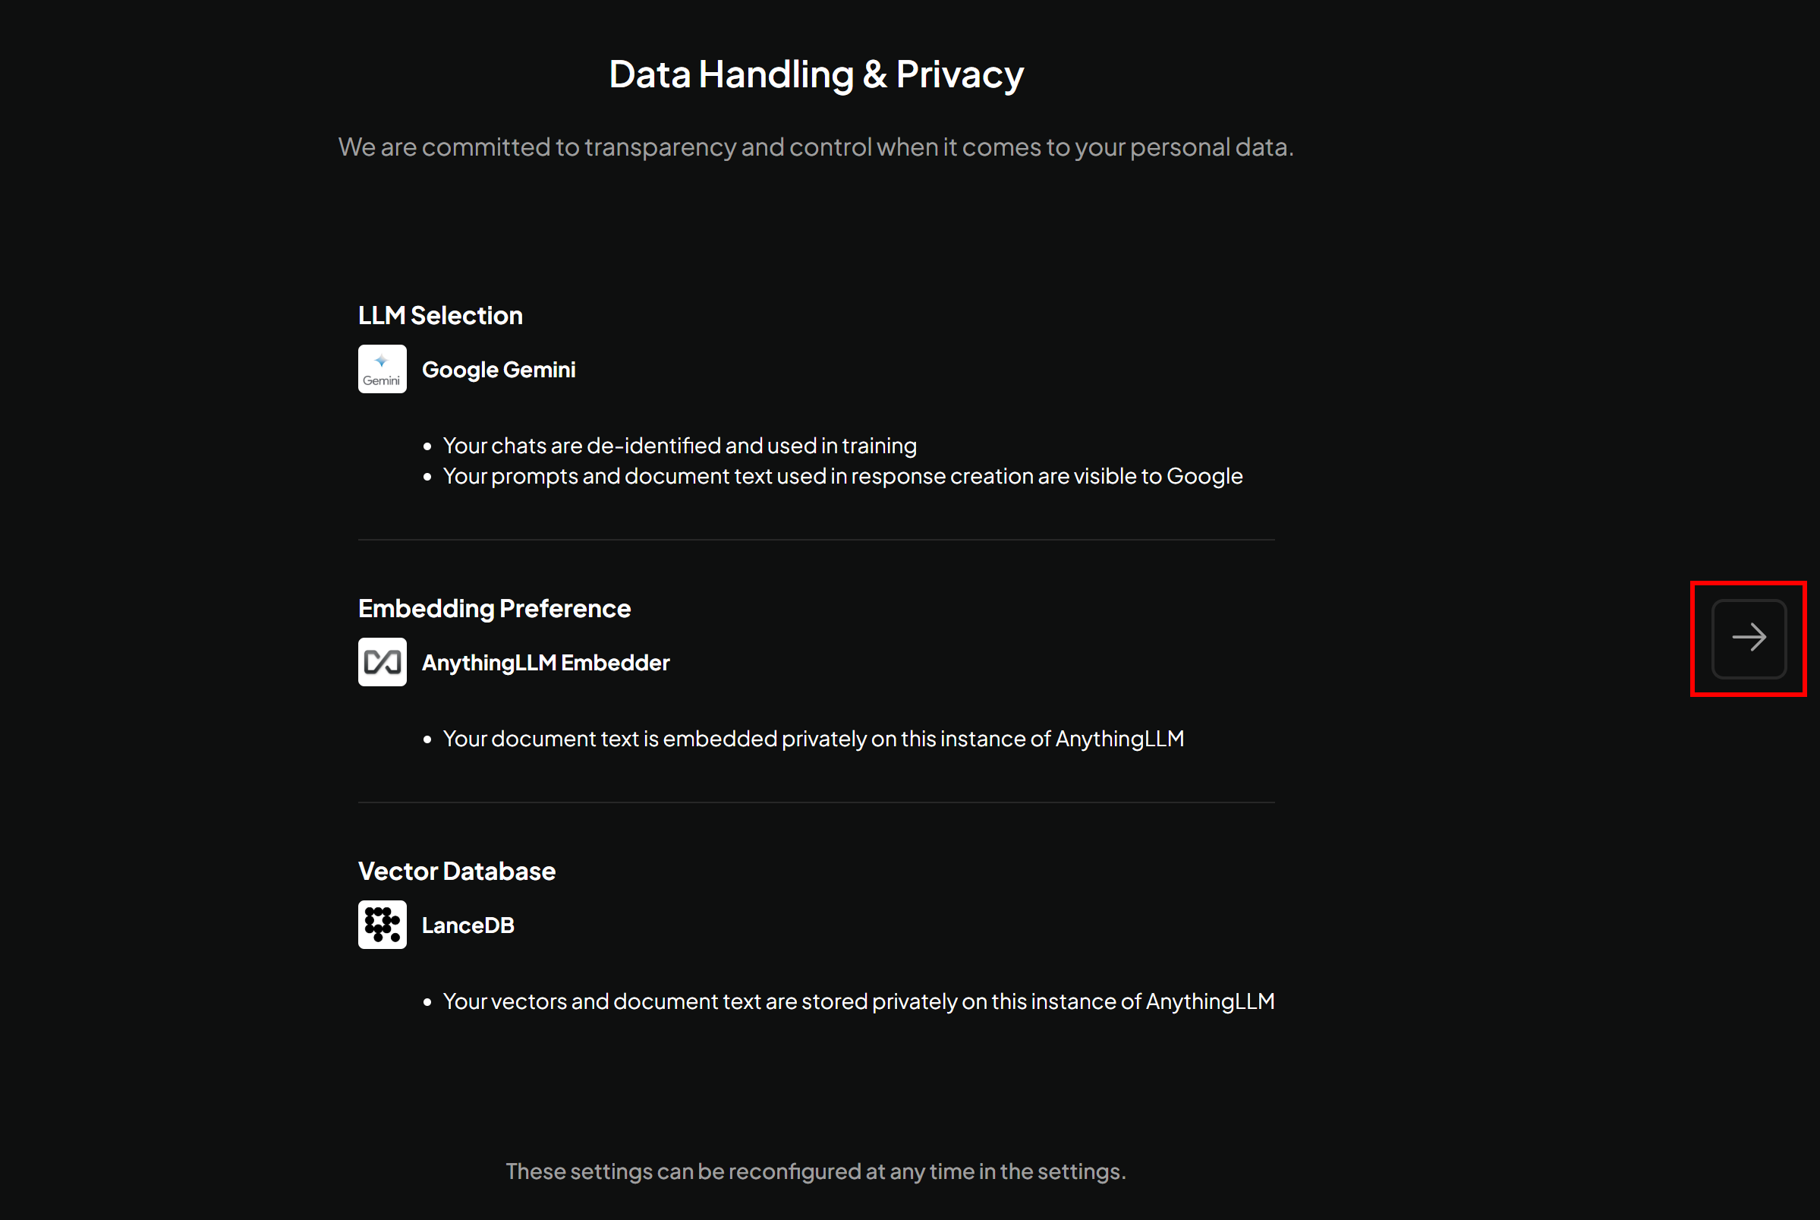Screen dimensions: 1820x1220
Task: Click the LanceDB label text
Action: click(468, 925)
